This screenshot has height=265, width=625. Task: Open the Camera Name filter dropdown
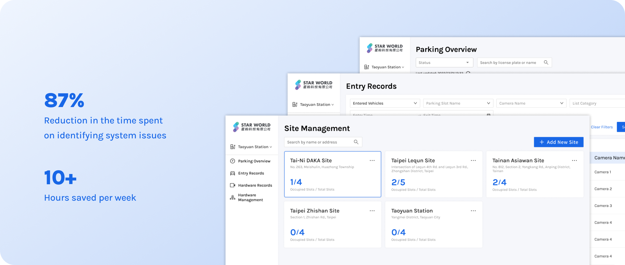(x=531, y=103)
